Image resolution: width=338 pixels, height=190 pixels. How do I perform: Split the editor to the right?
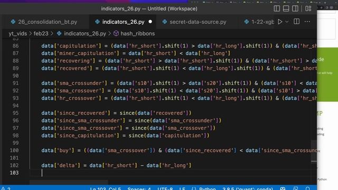297,22
